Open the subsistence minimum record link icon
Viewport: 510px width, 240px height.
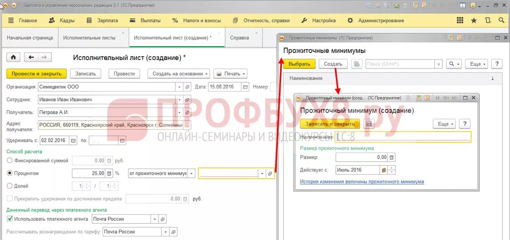coord(270,174)
